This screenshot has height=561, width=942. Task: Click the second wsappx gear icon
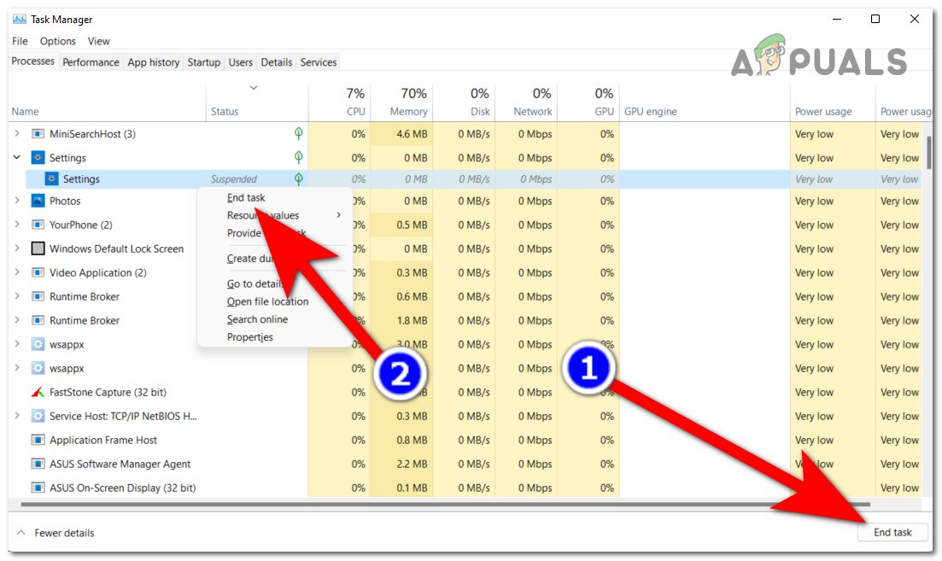[x=38, y=368]
